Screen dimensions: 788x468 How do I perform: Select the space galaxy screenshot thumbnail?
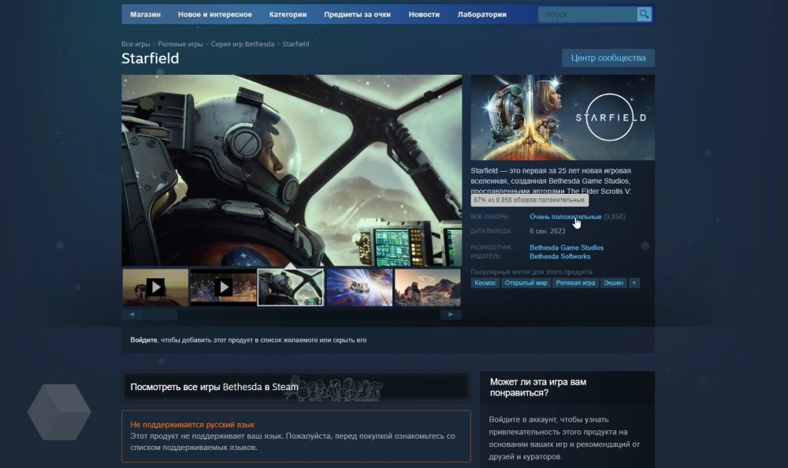click(359, 288)
